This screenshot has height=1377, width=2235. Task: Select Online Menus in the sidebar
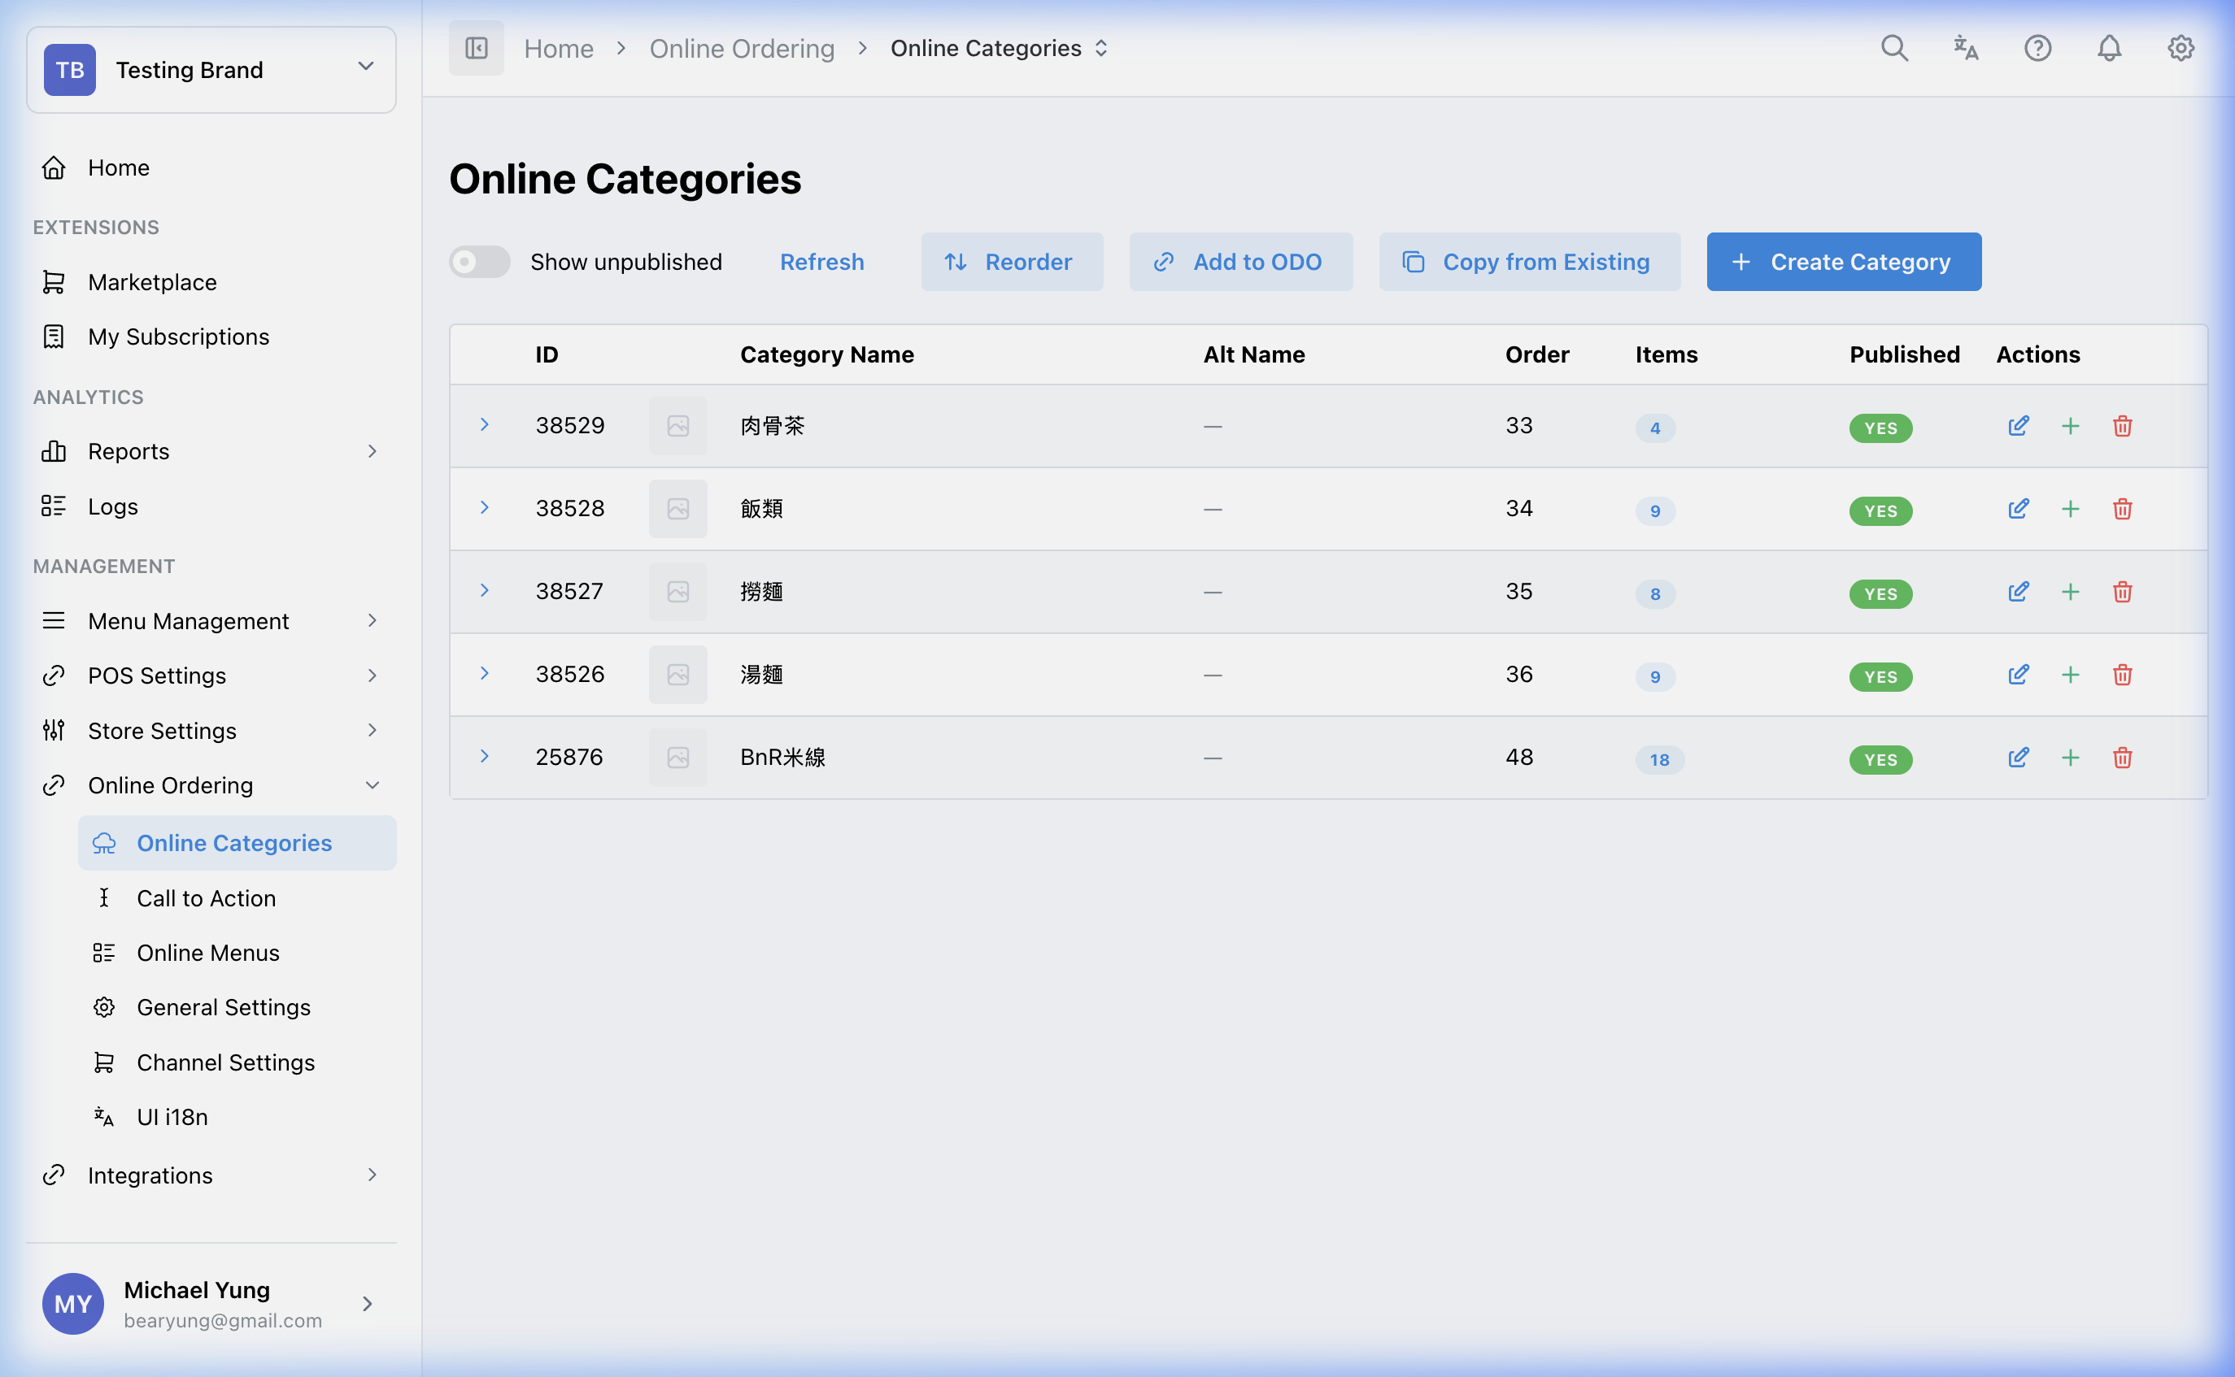[209, 952]
